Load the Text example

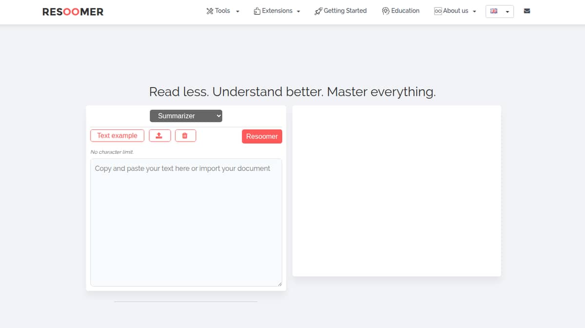pyautogui.click(x=117, y=136)
